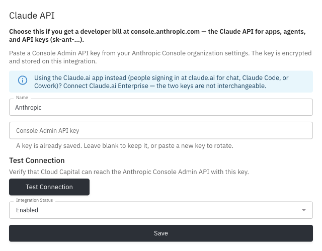Click the dropdown arrow next to Enabled

coord(304,210)
